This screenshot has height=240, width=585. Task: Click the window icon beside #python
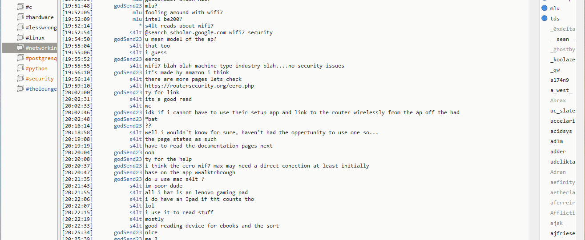pyautogui.click(x=20, y=68)
